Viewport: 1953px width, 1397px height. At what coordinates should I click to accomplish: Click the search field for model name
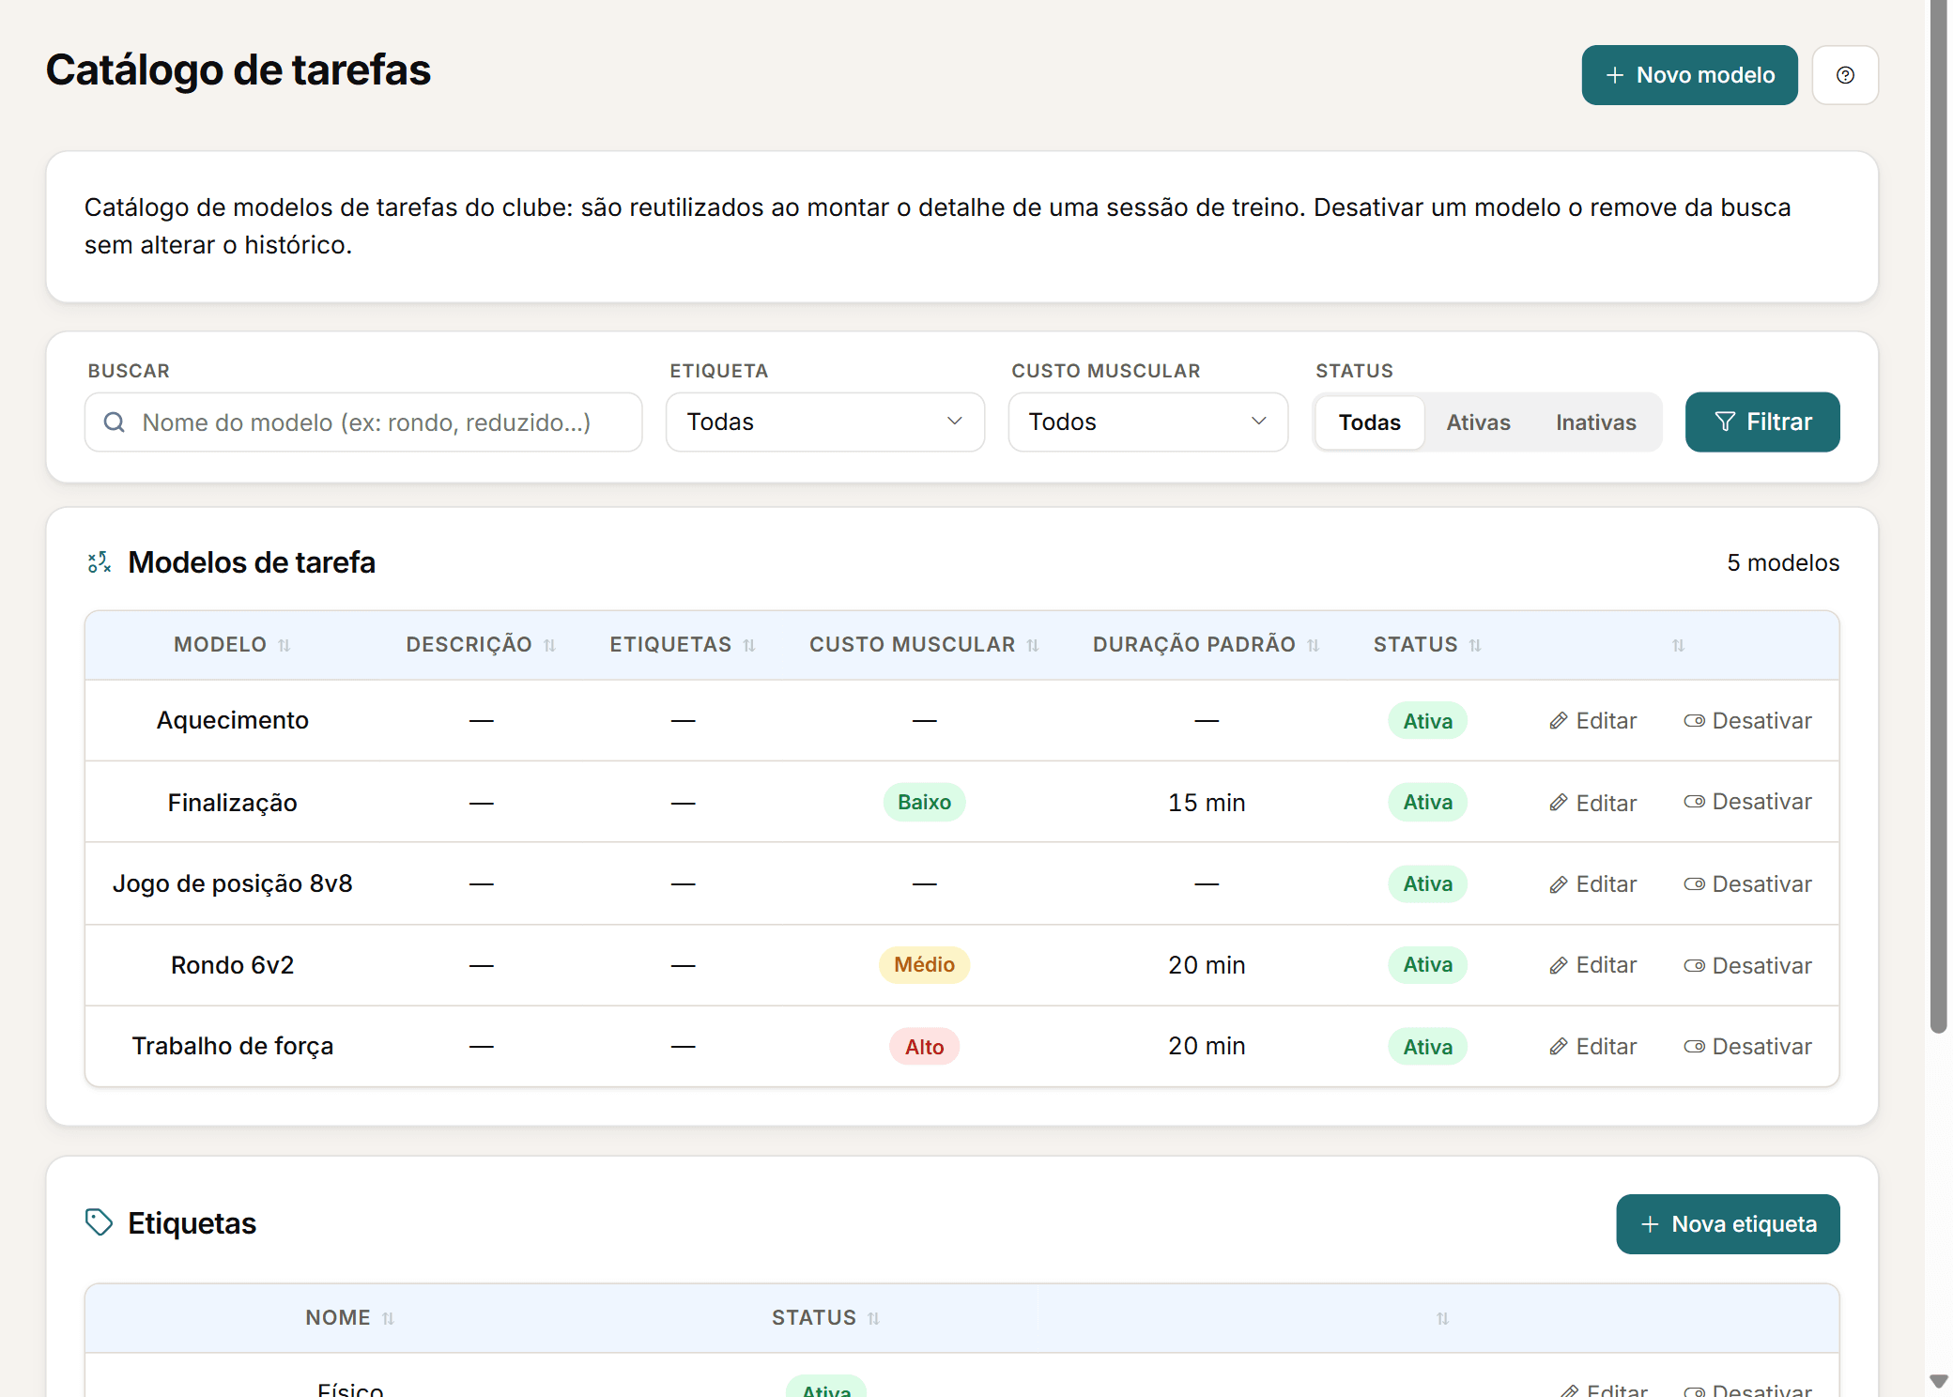click(x=363, y=422)
